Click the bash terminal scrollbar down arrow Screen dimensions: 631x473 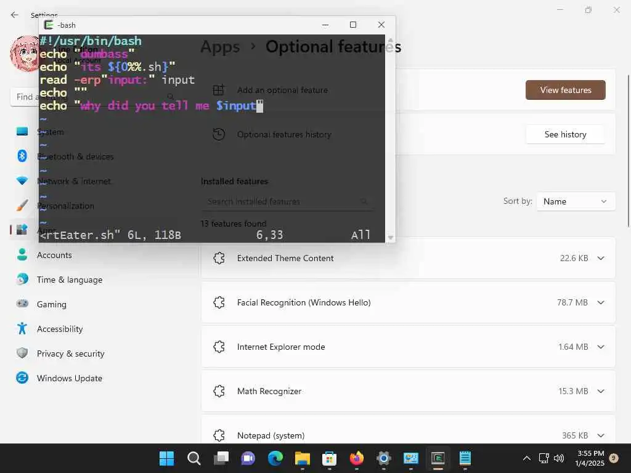[x=390, y=238]
